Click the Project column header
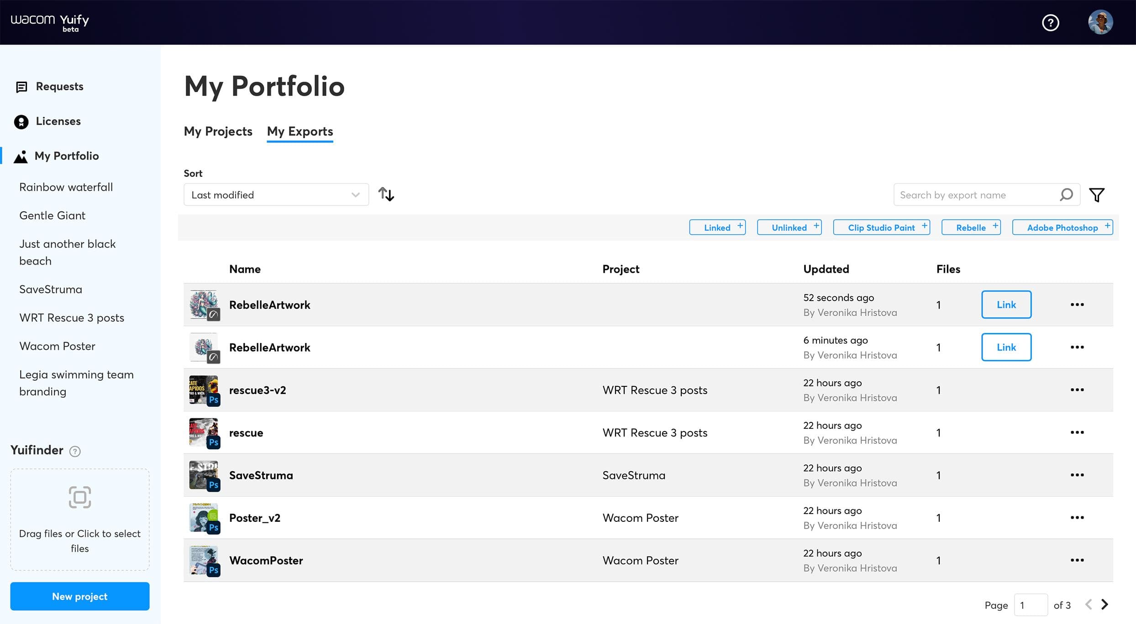This screenshot has height=624, width=1136. 621,269
